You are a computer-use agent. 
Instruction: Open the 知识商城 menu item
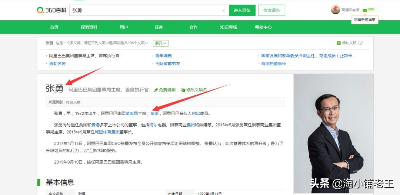(228, 27)
